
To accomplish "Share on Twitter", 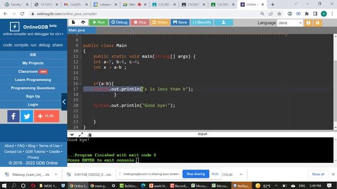I will click(27, 116).
